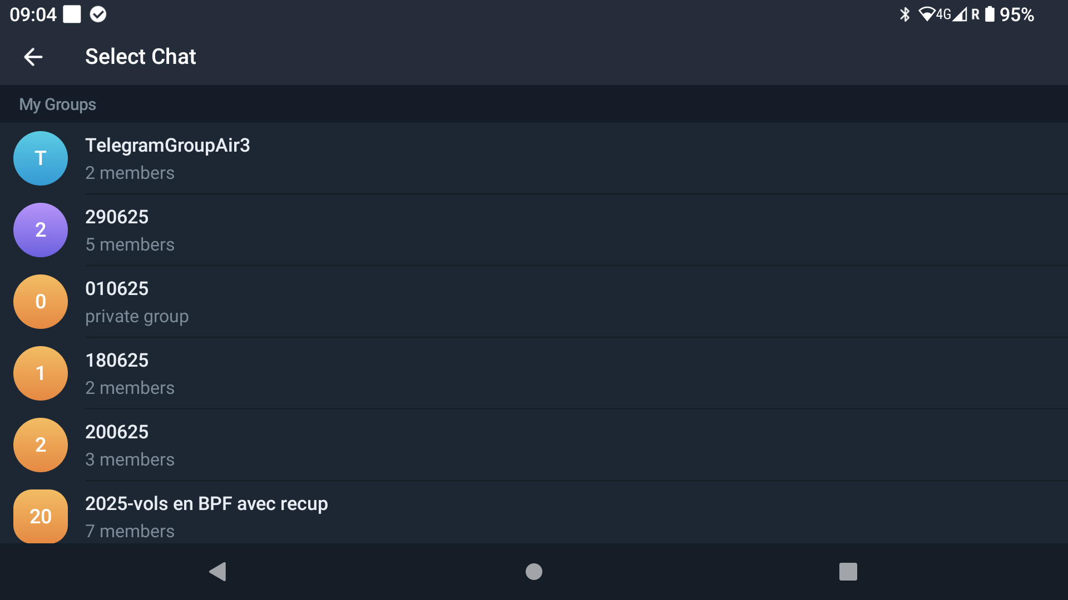Image resolution: width=1068 pixels, height=600 pixels.
Task: Tap the orange 1 avatar for 180625
Action: click(41, 373)
